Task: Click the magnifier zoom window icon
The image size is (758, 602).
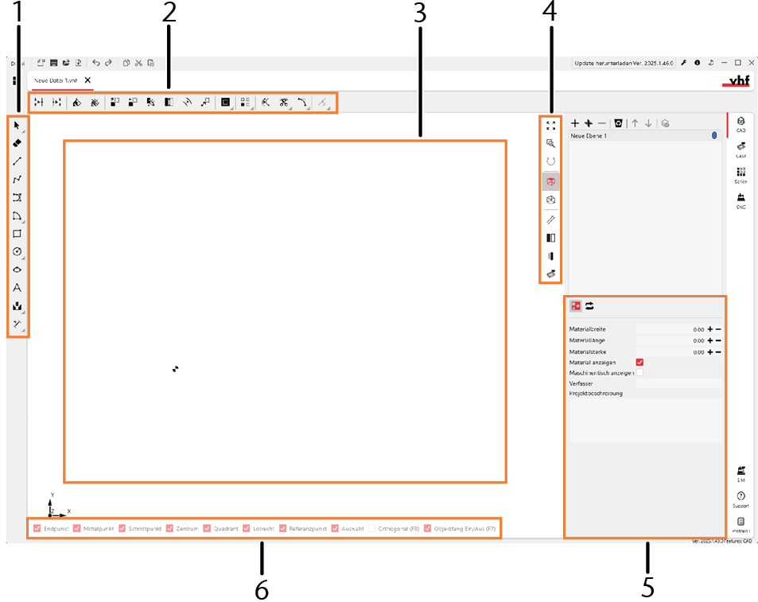Action: coord(550,143)
